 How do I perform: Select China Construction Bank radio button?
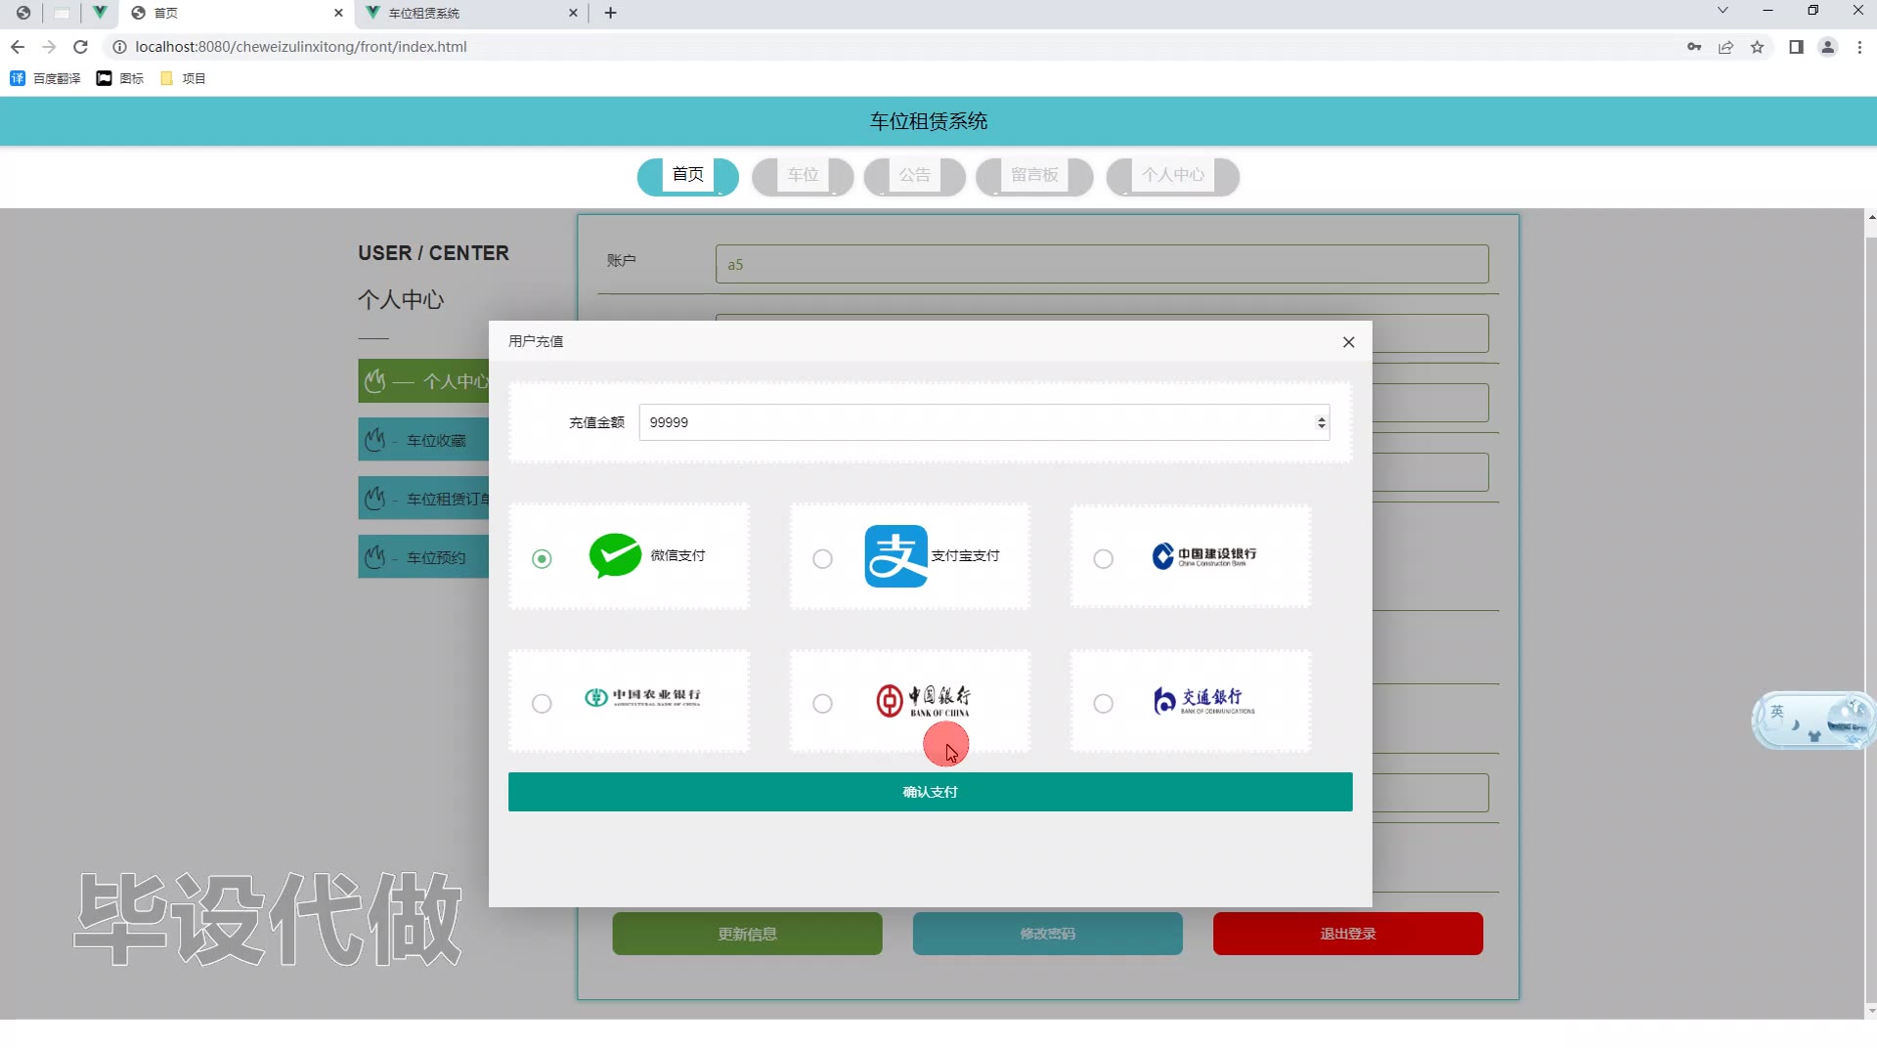pyautogui.click(x=1103, y=558)
